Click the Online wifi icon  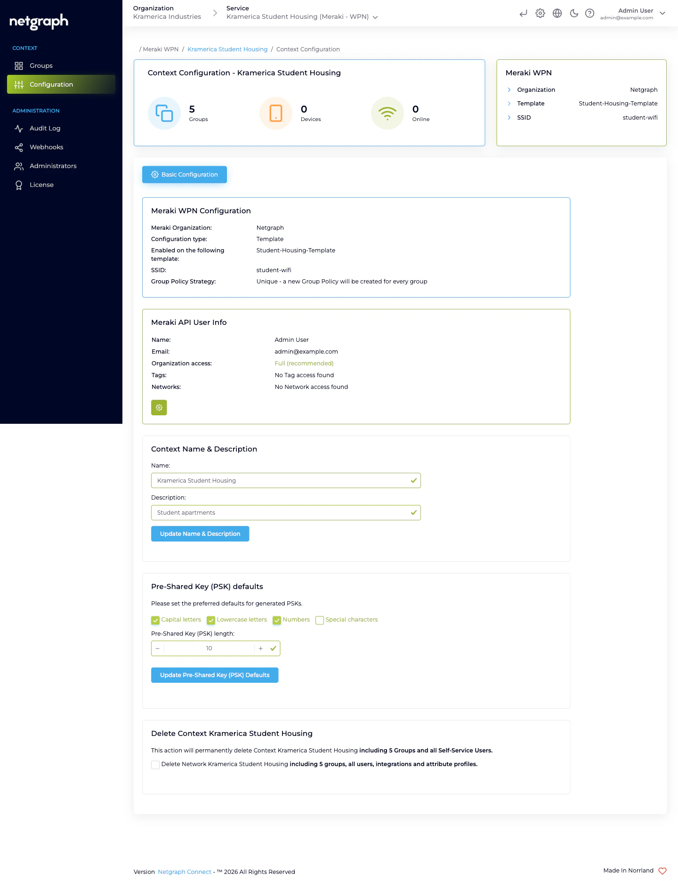click(x=387, y=113)
